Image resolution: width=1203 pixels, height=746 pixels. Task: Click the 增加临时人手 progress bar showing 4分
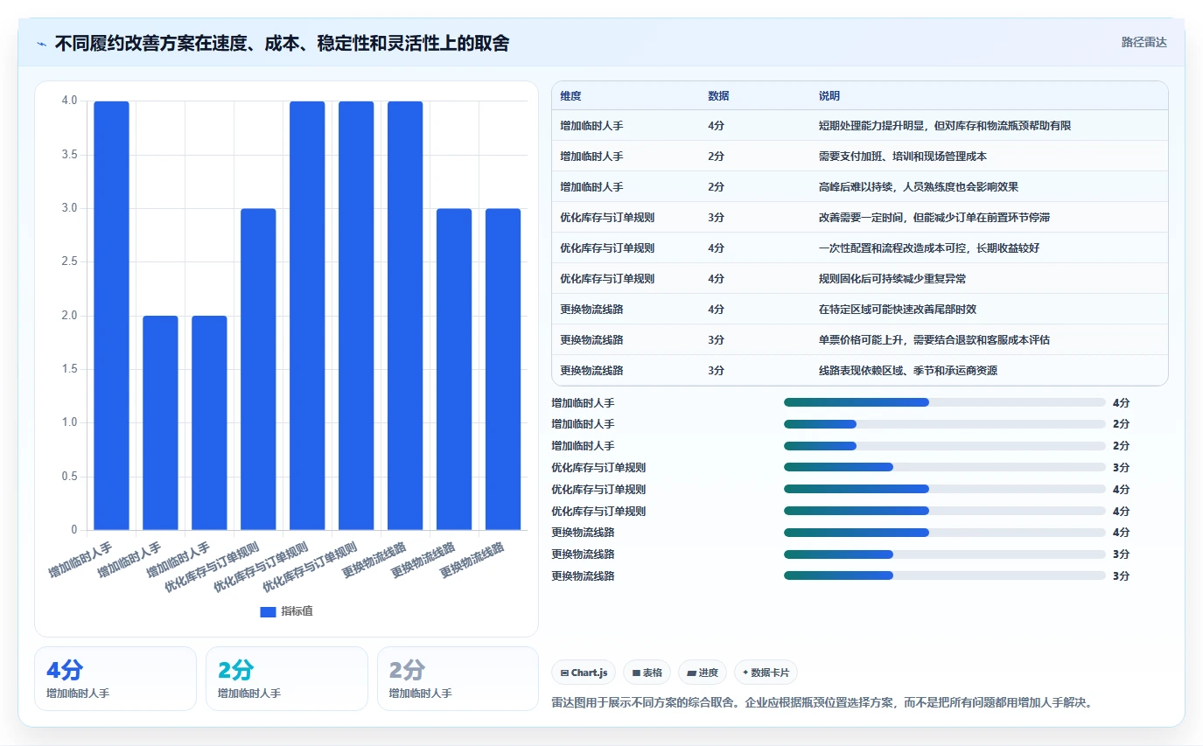(x=945, y=402)
